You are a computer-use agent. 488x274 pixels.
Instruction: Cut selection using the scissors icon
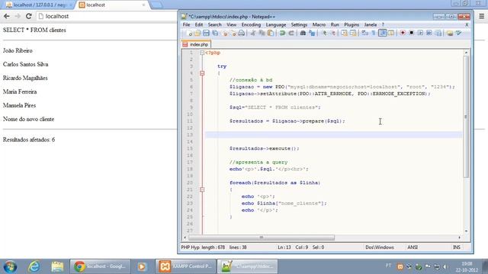coord(253,33)
